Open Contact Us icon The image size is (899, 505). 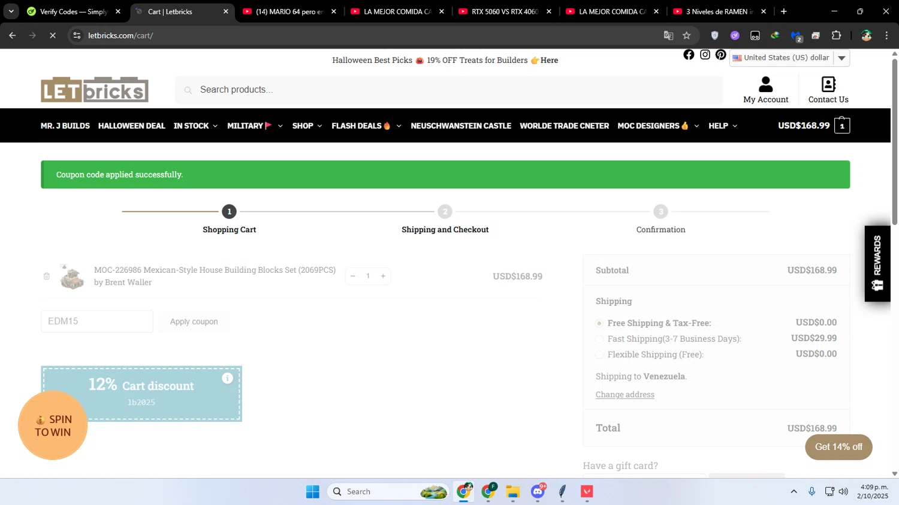[x=828, y=84]
